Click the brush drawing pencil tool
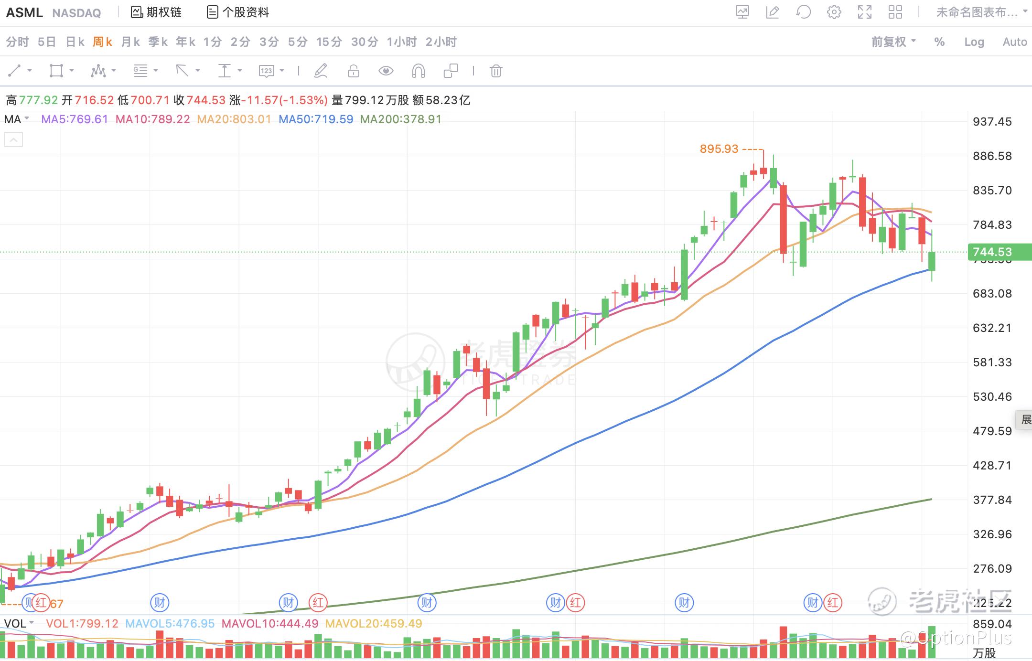1032x661 pixels. pos(321,71)
